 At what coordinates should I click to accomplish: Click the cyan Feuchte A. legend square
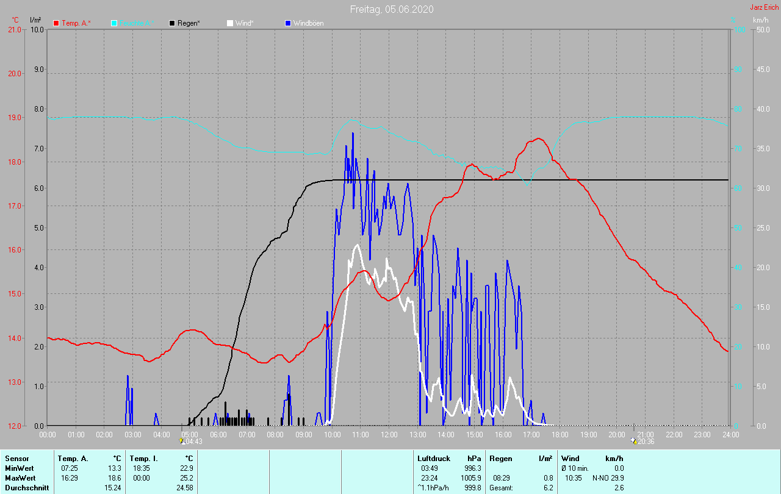(x=114, y=23)
